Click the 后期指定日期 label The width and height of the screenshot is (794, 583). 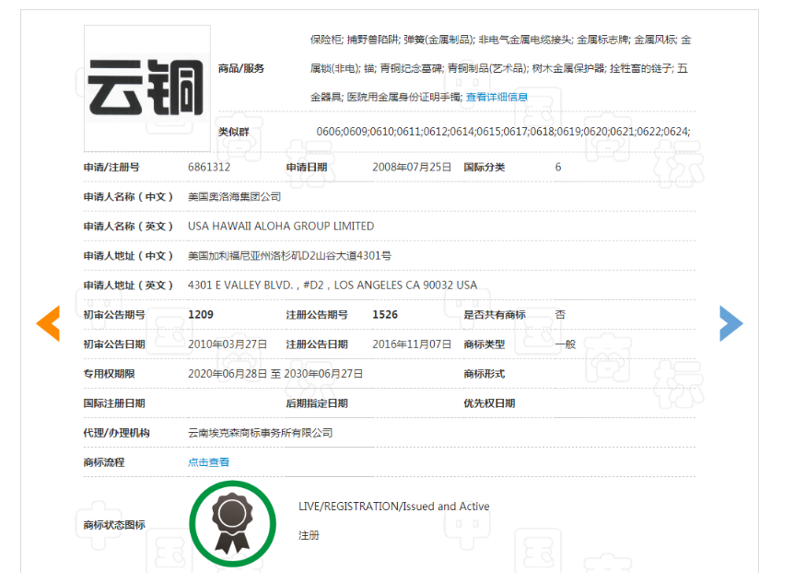click(x=317, y=403)
